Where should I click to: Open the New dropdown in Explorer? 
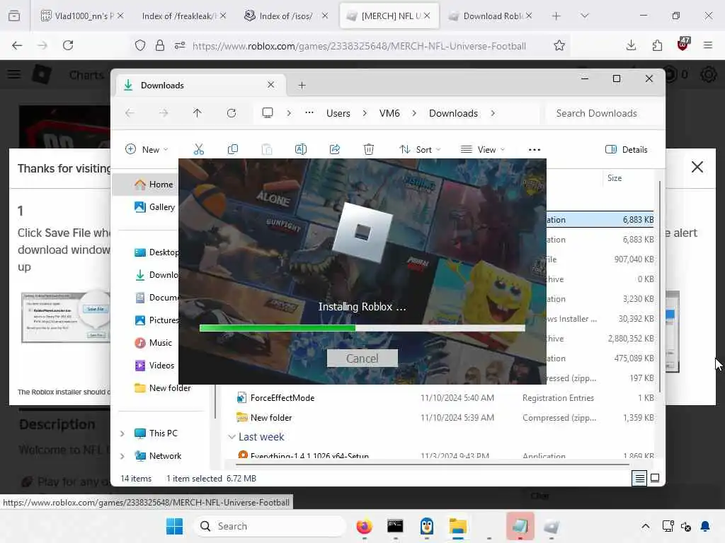(147, 149)
